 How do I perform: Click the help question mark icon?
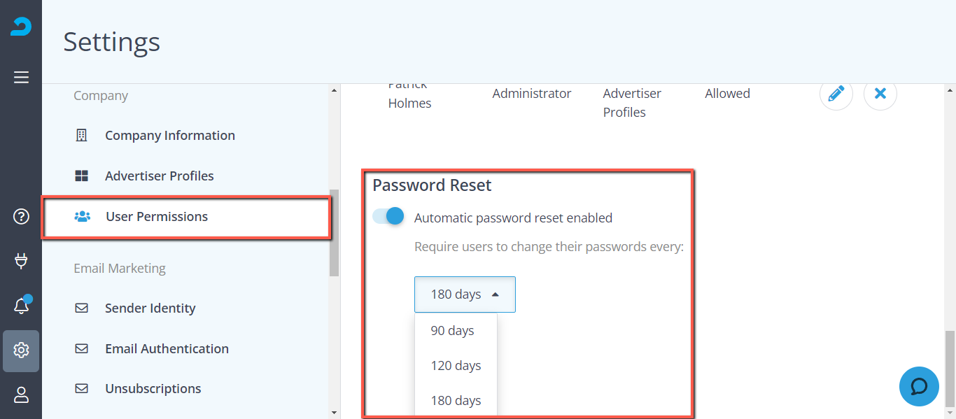tap(21, 217)
